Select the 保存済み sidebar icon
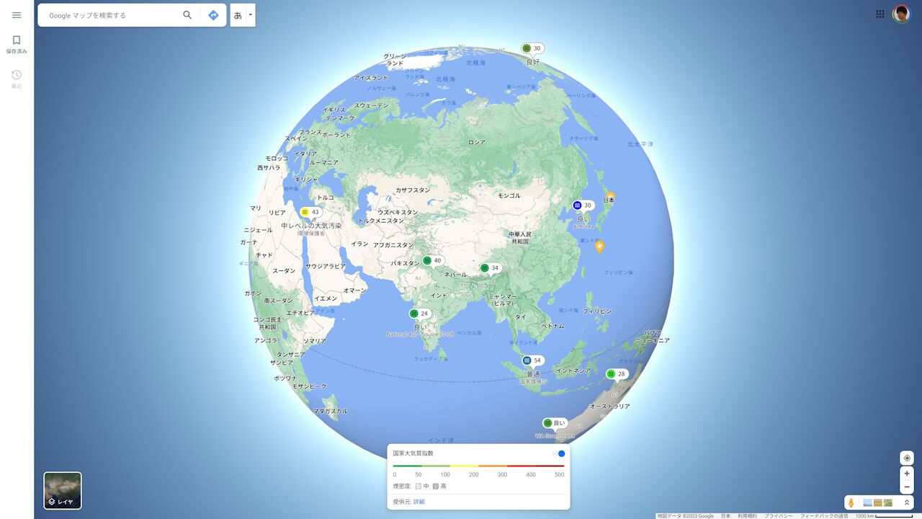 pyautogui.click(x=16, y=44)
